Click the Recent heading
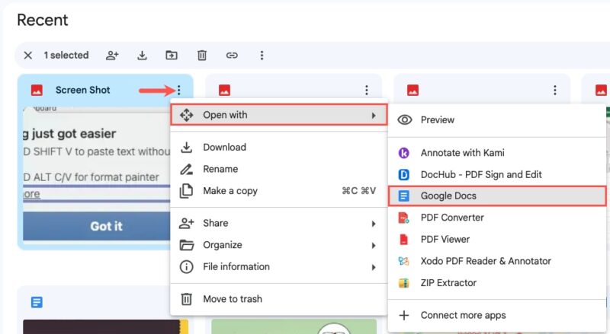Screen dimensions: 610x334 coord(43,20)
